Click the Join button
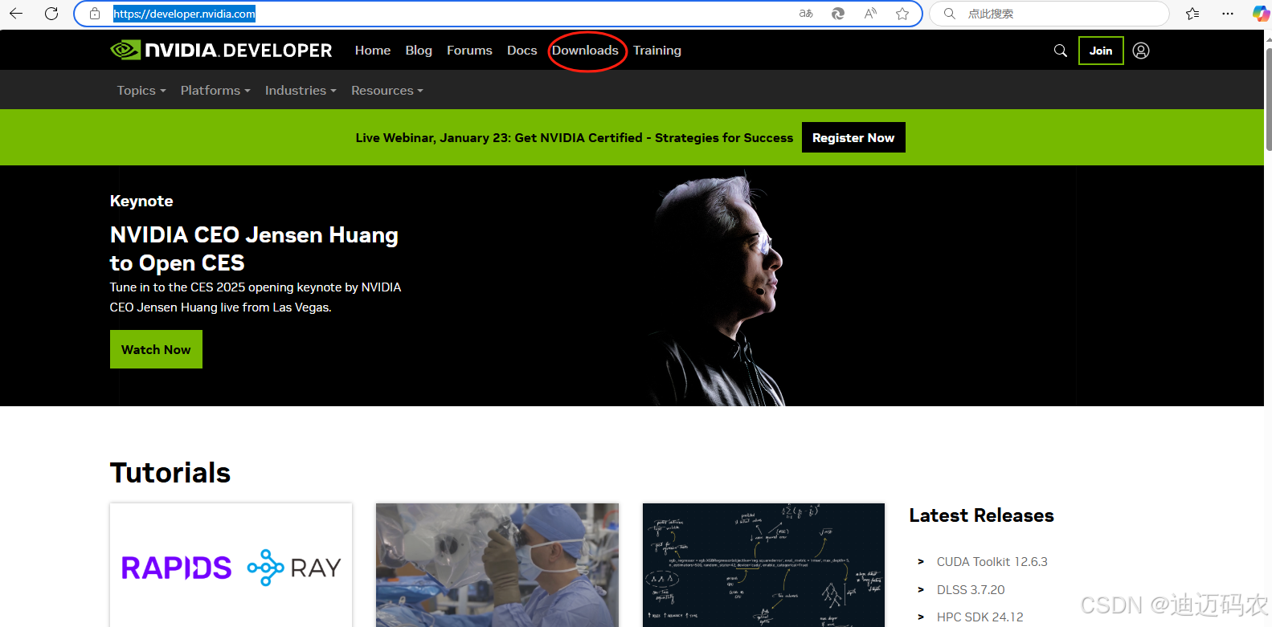1272x627 pixels. click(1101, 51)
